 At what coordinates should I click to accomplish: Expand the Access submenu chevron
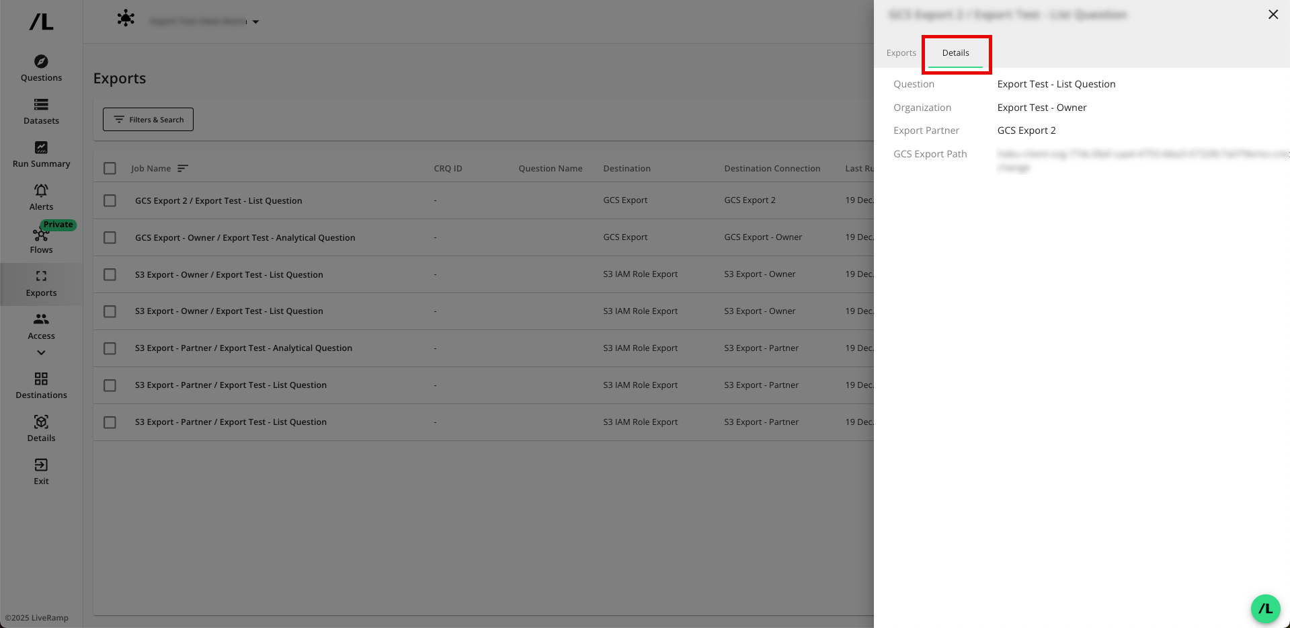point(41,352)
